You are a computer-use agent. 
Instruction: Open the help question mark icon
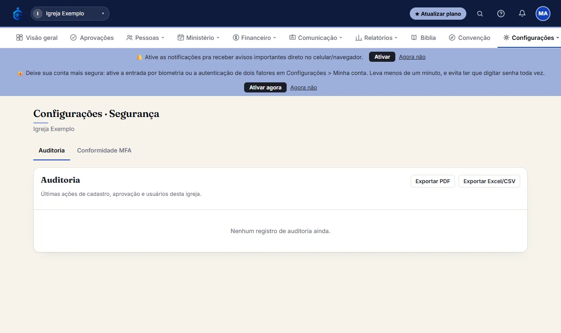tap(501, 14)
